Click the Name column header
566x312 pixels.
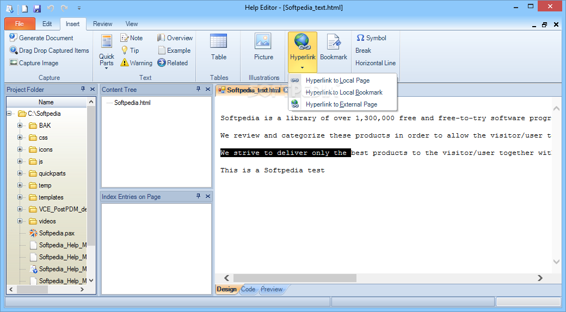pos(46,102)
